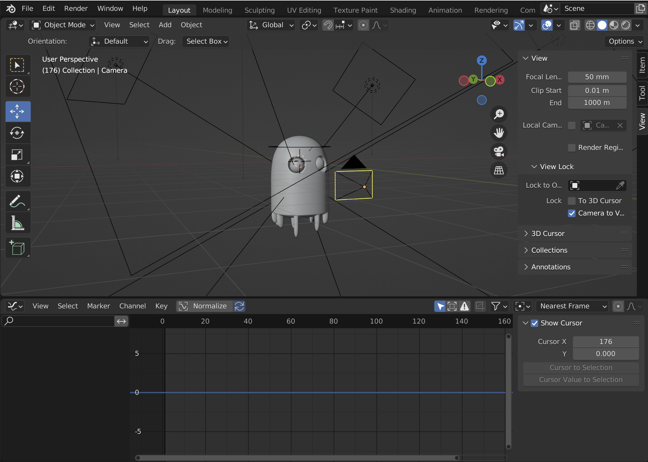The height and width of the screenshot is (462, 648).
Task: Select the Measure tool
Action: pos(17,223)
